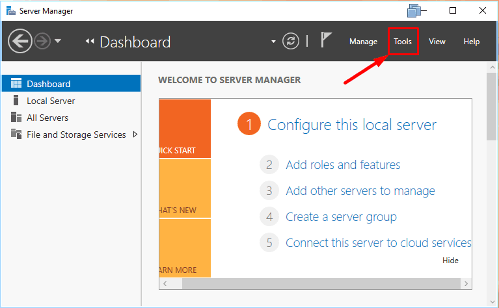This screenshot has width=499, height=308.
Task: Click the main vertical scrollbar thumb
Action: pyautogui.click(x=492, y=107)
